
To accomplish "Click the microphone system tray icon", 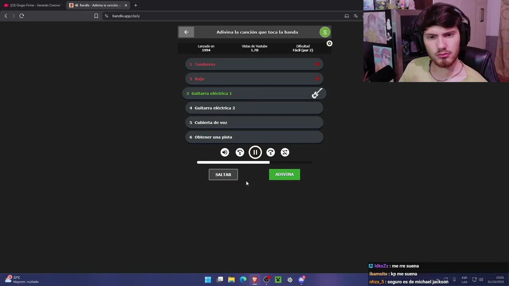I will point(454,280).
